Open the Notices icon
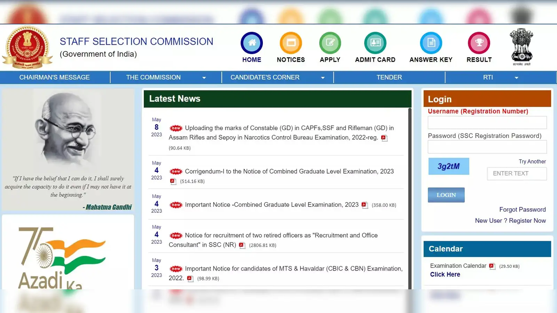Screen dimensions: 557x313 (x=291, y=43)
